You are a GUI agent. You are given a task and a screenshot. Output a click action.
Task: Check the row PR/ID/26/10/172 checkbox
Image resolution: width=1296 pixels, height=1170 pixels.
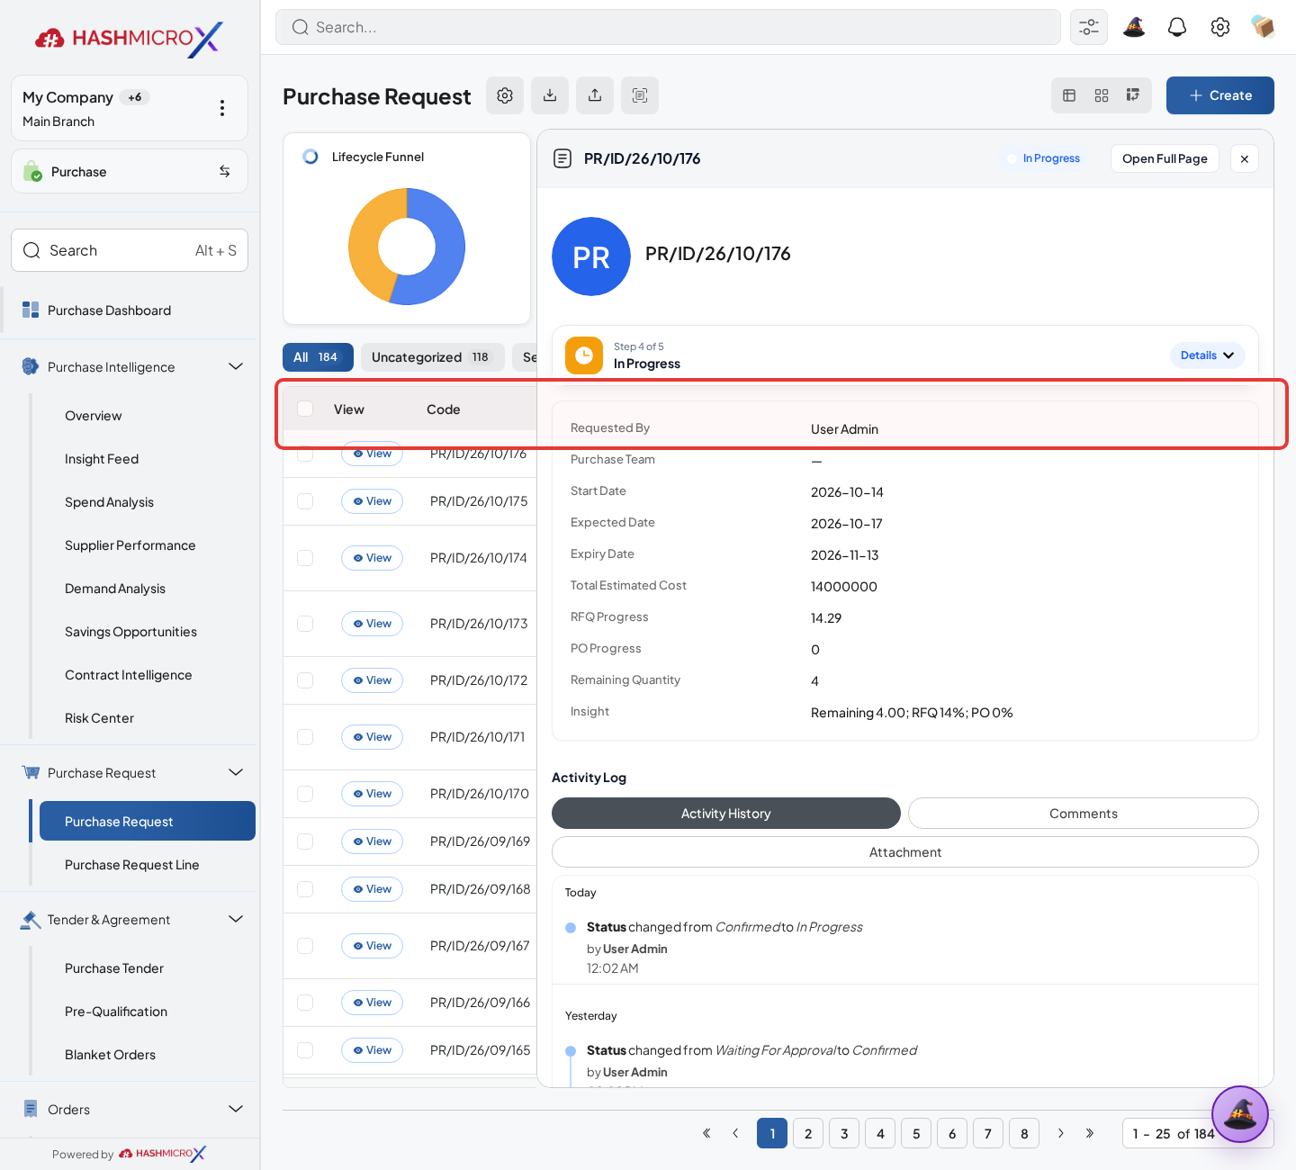305,680
